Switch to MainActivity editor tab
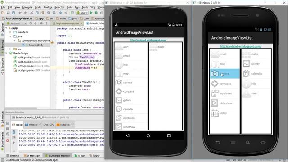288x162 pixels. click(95, 23)
